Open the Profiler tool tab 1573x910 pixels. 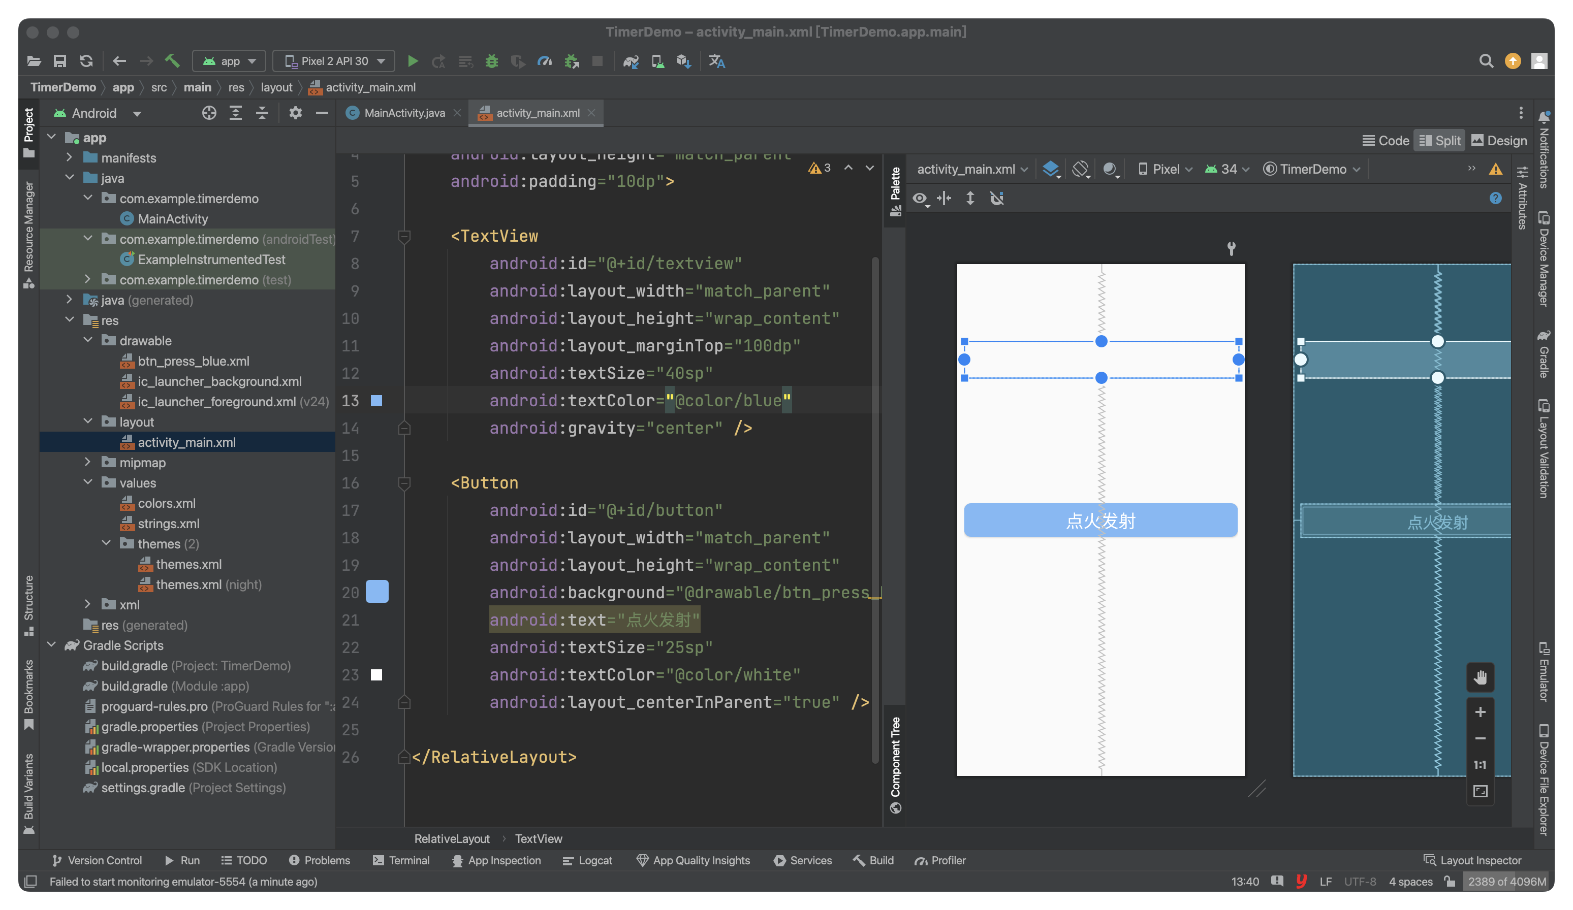940,861
